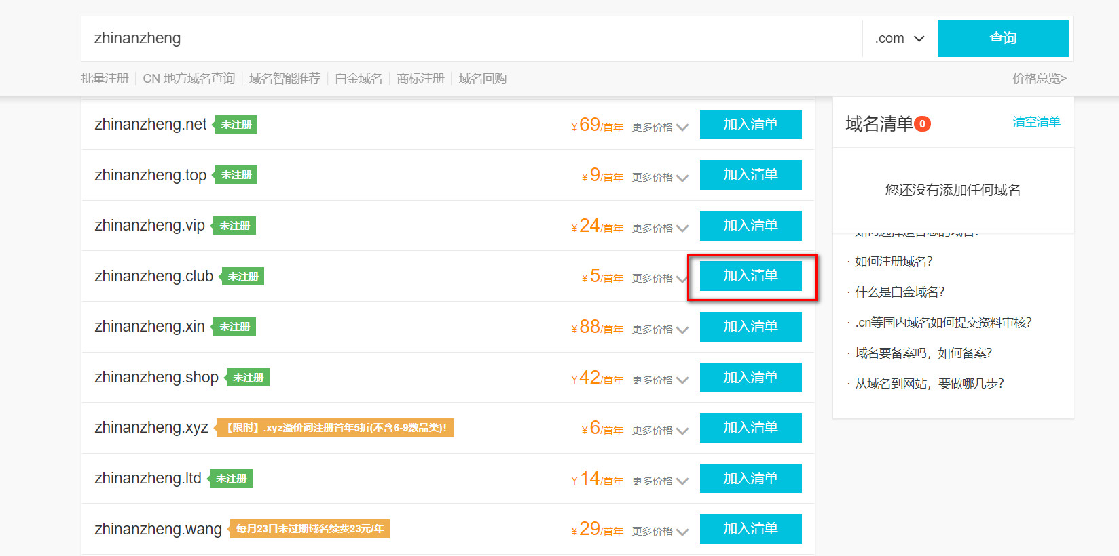Open help link 域名要备案吗，如何备案?
This screenshot has height=556, width=1119.
[923, 353]
